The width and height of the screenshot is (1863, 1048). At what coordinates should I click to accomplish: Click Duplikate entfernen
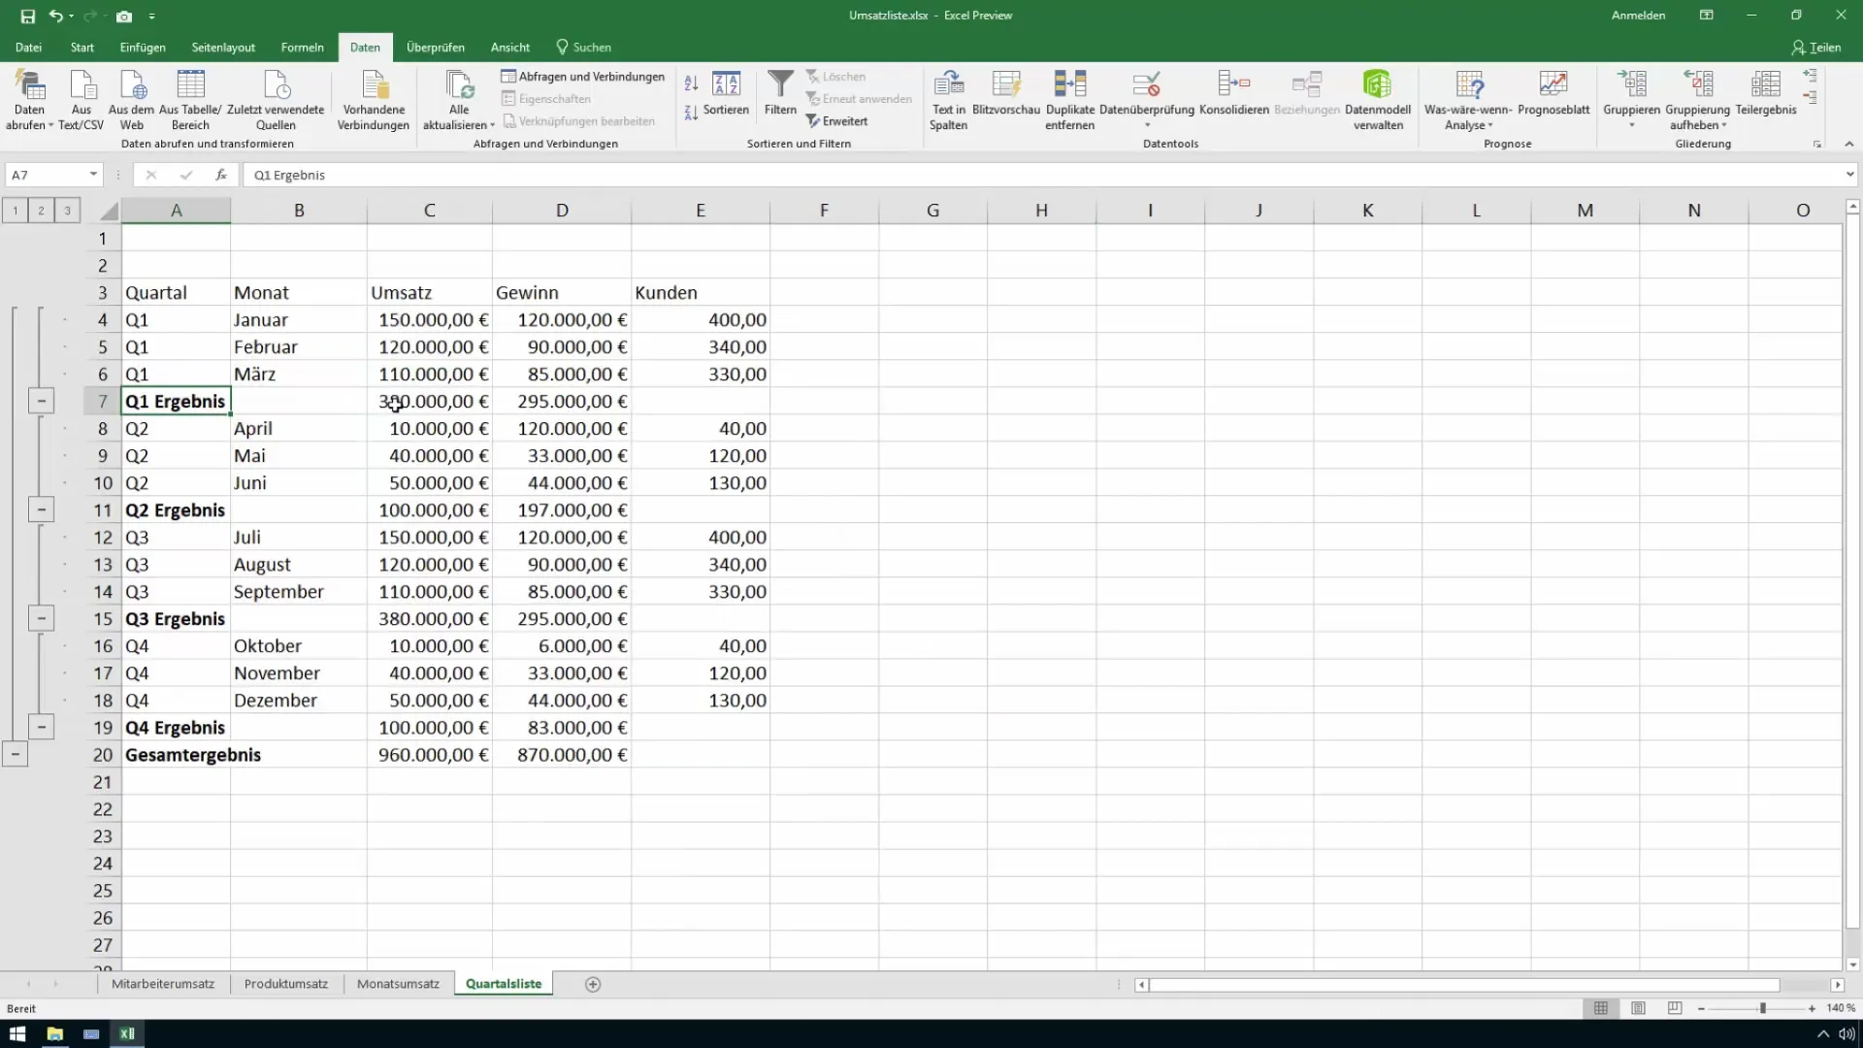point(1070,100)
